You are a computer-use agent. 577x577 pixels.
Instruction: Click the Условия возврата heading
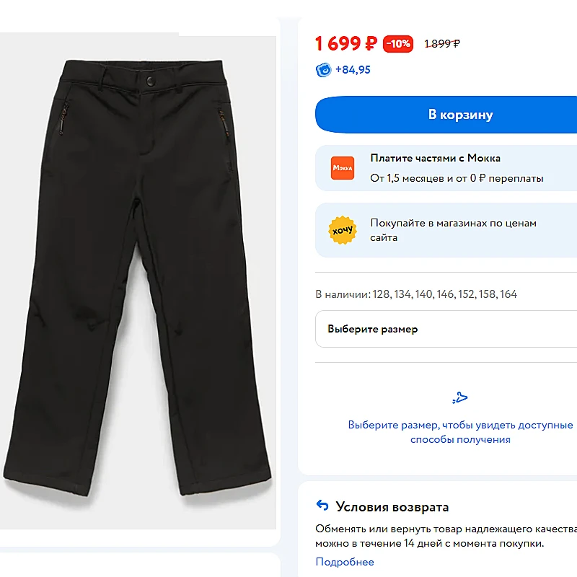coord(392,507)
